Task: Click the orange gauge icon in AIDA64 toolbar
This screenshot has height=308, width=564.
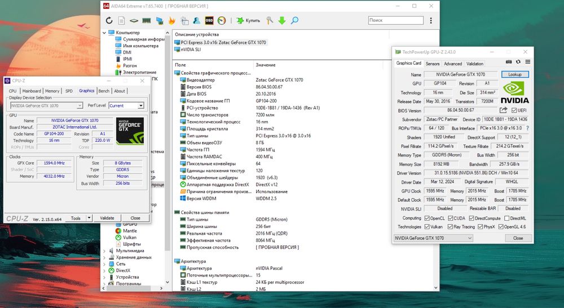Action: click(x=222, y=20)
